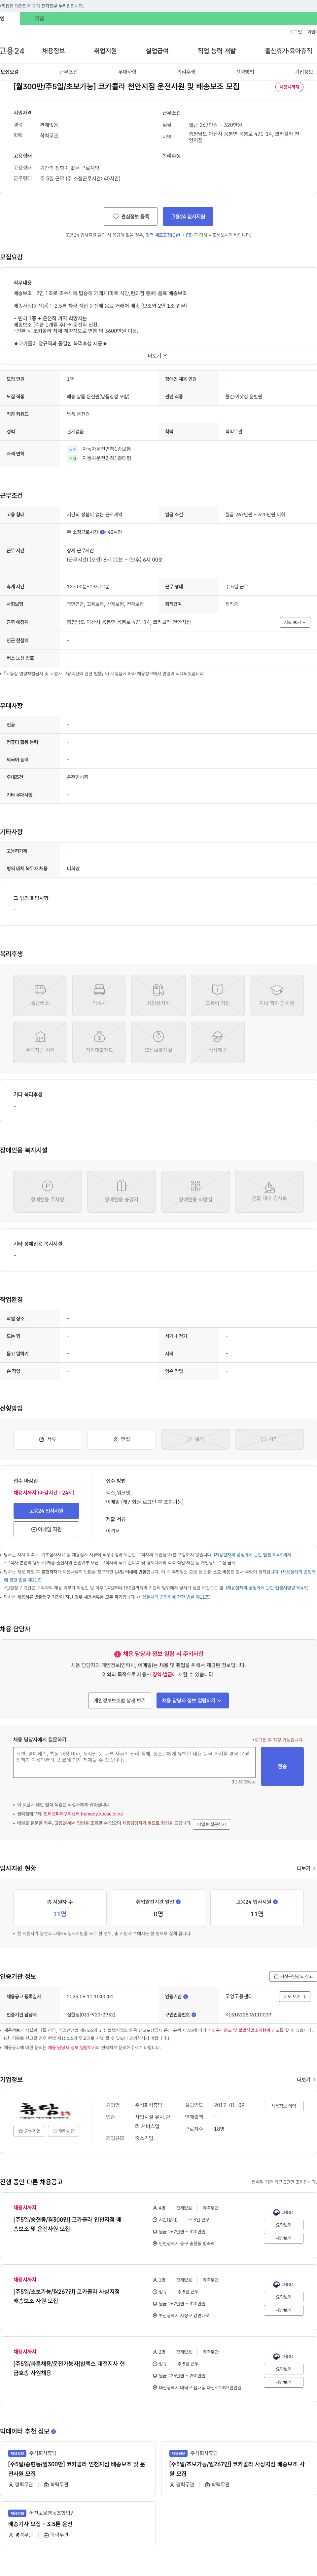
Task: Select the 자녀 학자금 지원 icon
Action: pos(277,995)
